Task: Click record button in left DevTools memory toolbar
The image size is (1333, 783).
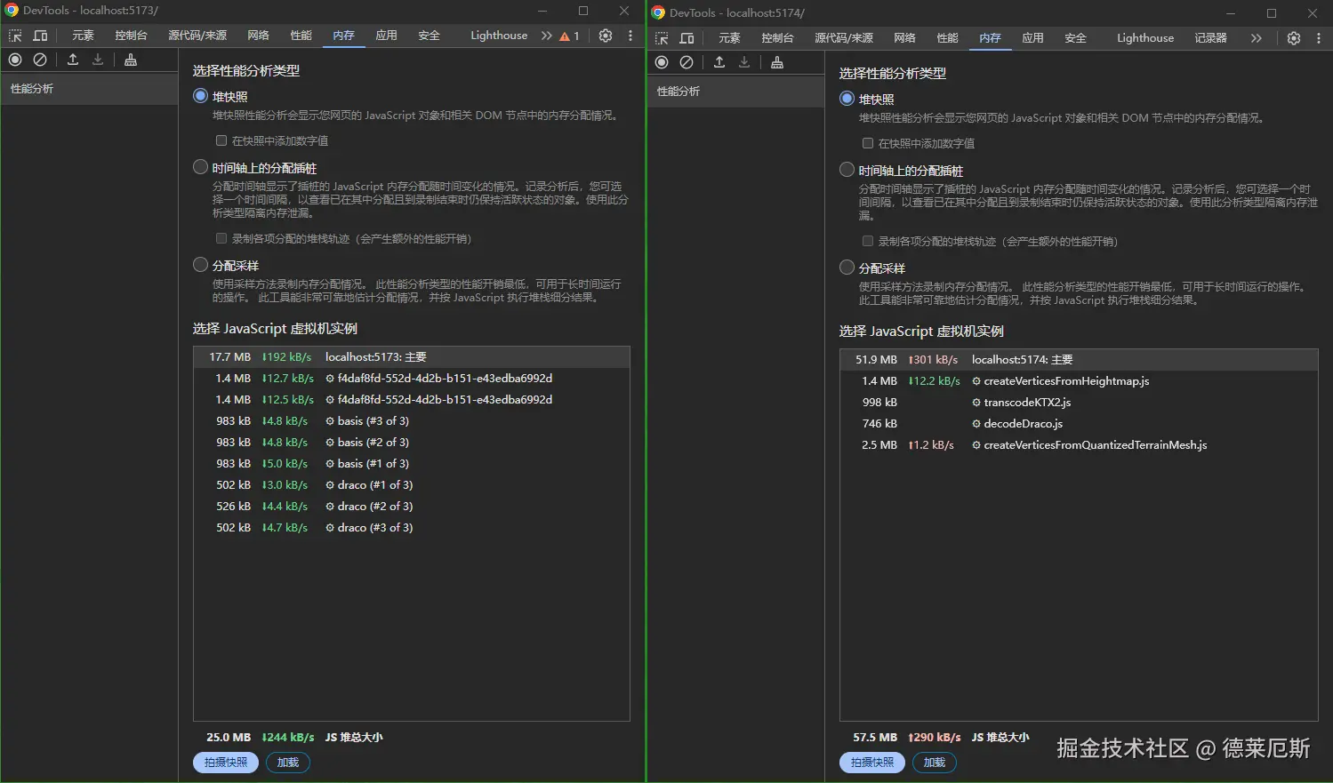Action: tap(15, 60)
